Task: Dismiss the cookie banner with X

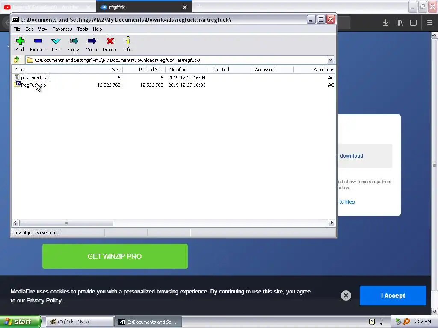Action: pos(346,296)
